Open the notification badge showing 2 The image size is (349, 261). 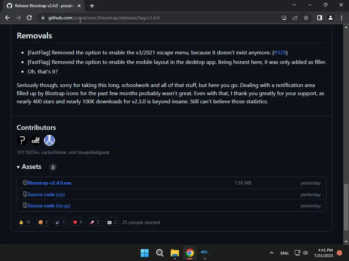pos(339,253)
